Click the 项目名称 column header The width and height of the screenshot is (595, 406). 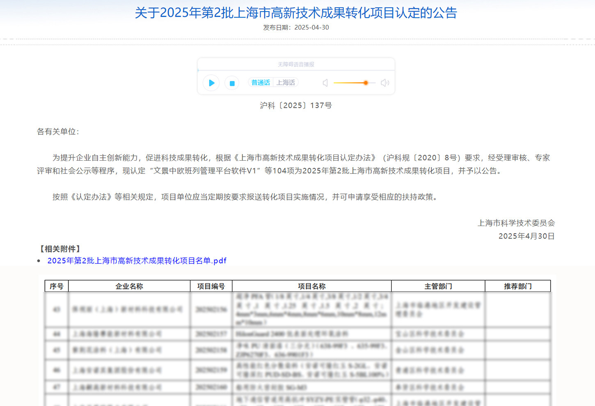[x=311, y=286]
